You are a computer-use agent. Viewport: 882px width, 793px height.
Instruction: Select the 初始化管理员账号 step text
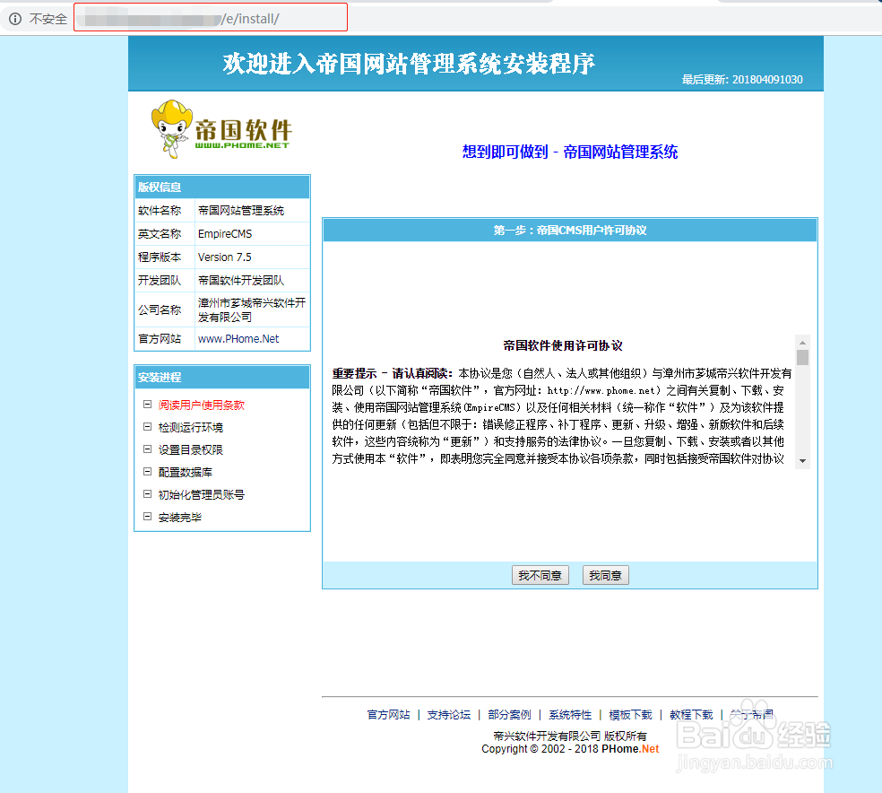[x=202, y=495]
